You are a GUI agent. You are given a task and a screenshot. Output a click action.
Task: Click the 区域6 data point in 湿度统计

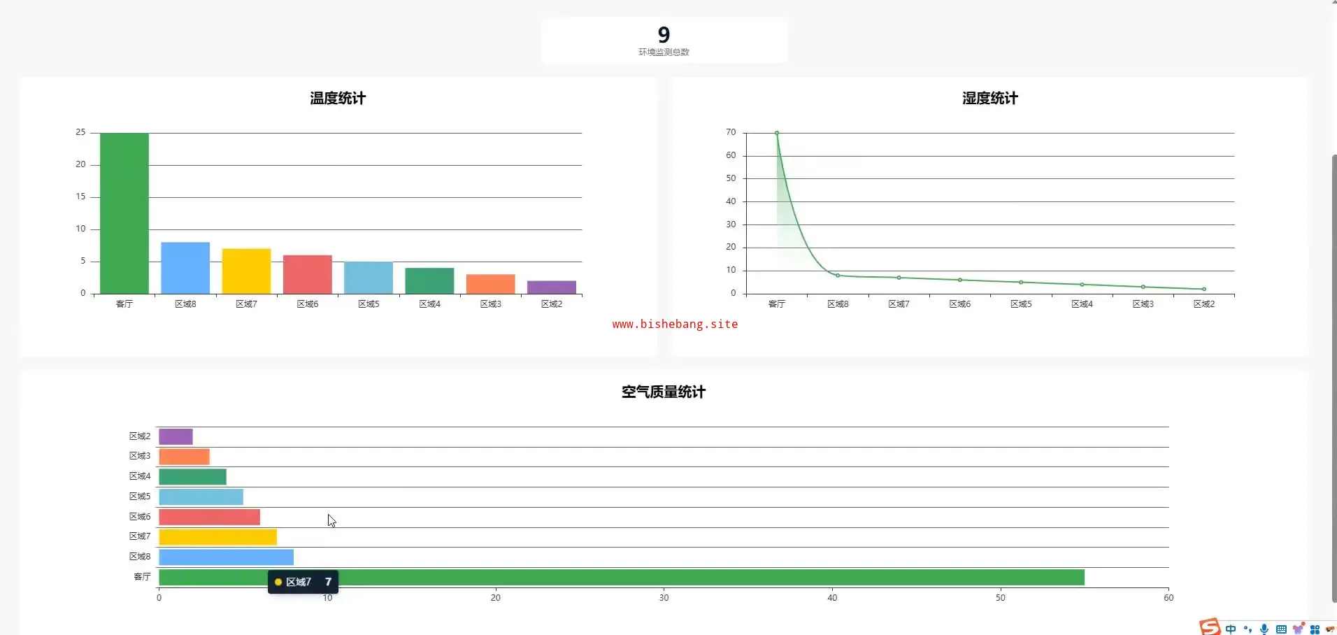[960, 280]
